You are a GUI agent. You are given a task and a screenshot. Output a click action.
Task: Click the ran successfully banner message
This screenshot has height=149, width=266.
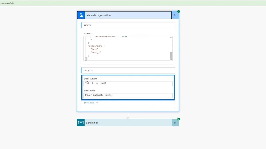pyautogui.click(x=7, y=3)
